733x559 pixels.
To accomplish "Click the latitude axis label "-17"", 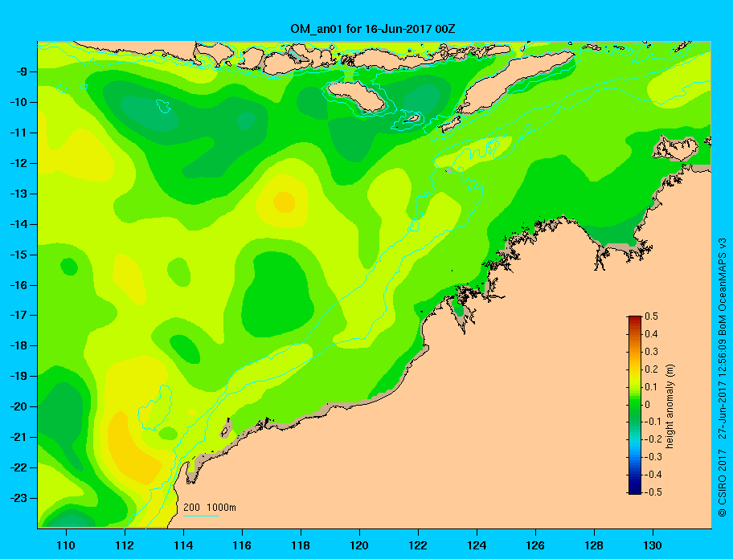I will (18, 316).
